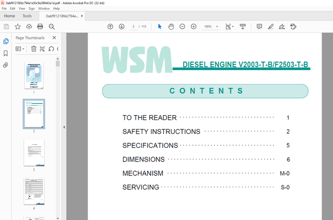Click the DIESEL ENGINE V2003-T-B/F2503-T-B title

pyautogui.click(x=245, y=65)
